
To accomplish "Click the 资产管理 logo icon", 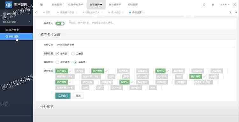I will 9,5.
